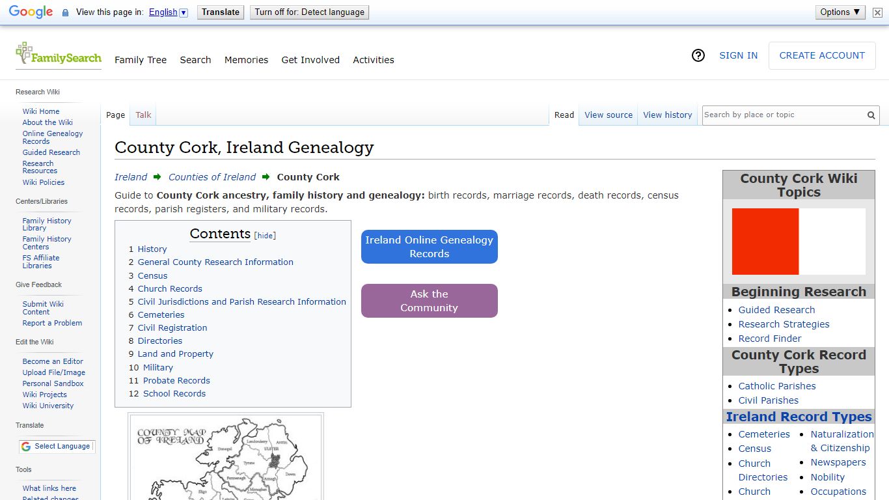Jump to Directories in Contents
The width and height of the screenshot is (889, 500).
click(160, 341)
